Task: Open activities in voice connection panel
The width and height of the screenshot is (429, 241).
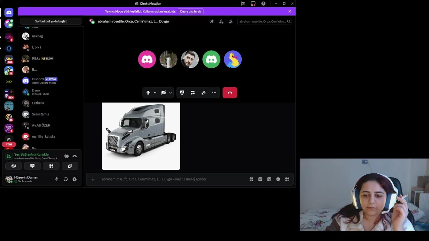Action: pyautogui.click(x=51, y=166)
